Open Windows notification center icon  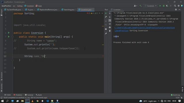pyautogui.click(x=179, y=101)
